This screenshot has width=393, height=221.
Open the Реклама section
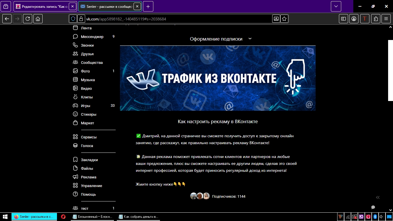click(88, 177)
